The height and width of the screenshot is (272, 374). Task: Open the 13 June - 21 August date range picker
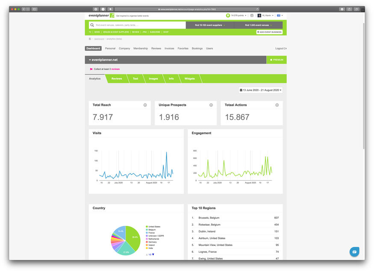(260, 90)
